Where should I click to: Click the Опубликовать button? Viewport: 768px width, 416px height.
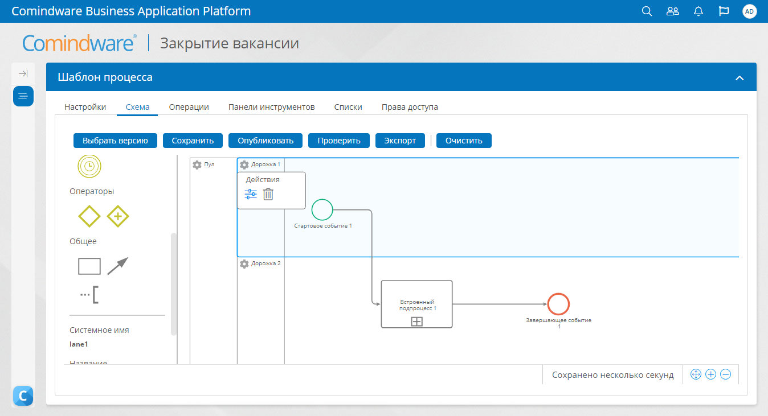tap(265, 141)
